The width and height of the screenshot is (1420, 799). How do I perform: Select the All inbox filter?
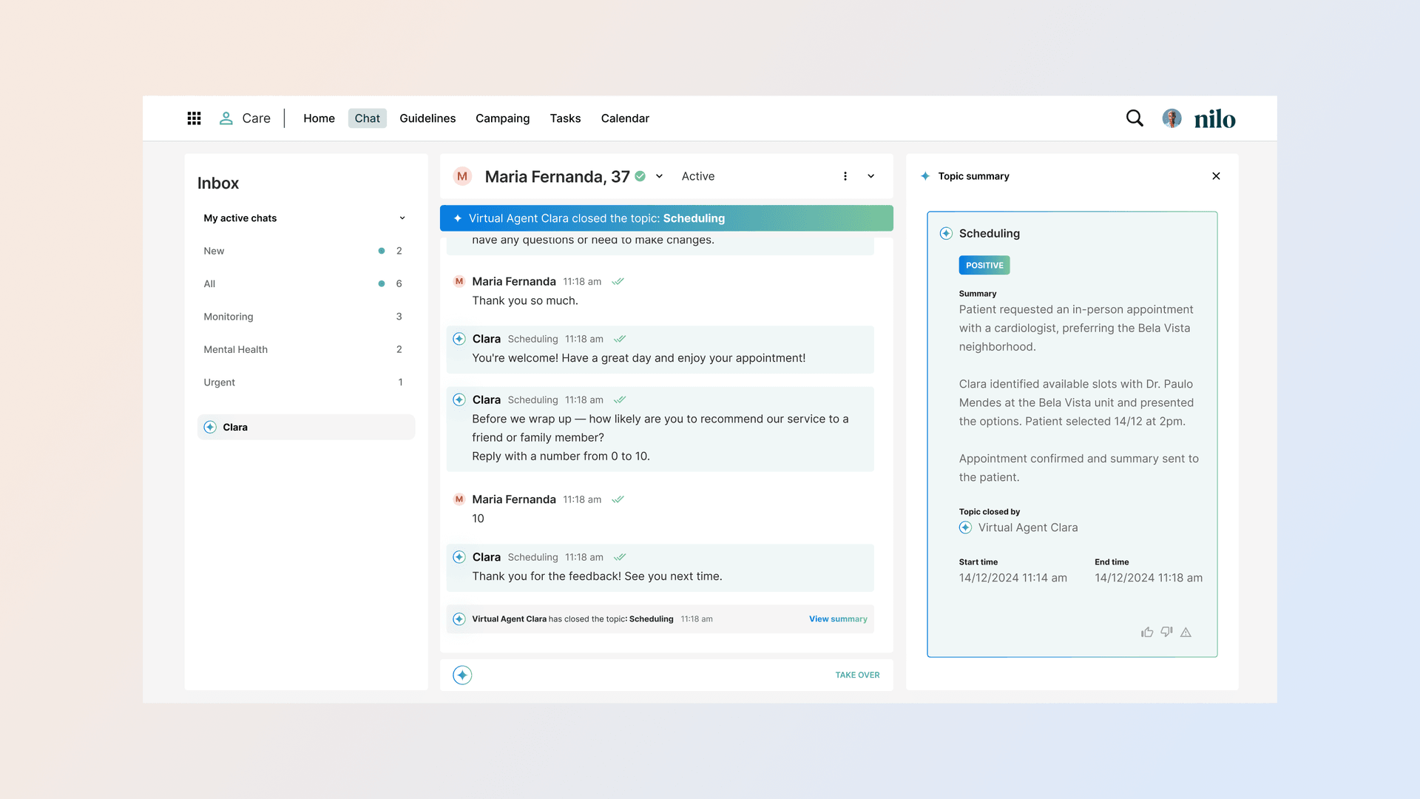point(305,283)
